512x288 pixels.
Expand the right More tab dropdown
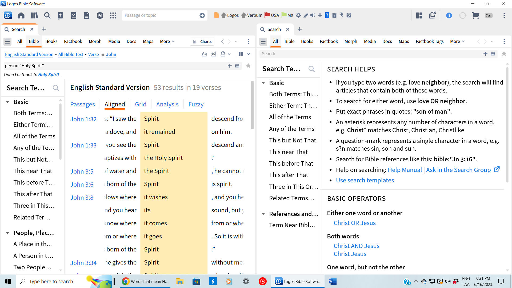(x=457, y=41)
